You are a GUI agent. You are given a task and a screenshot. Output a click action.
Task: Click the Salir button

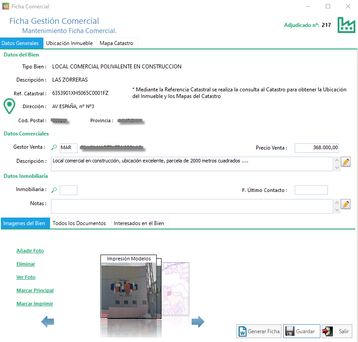(337, 331)
